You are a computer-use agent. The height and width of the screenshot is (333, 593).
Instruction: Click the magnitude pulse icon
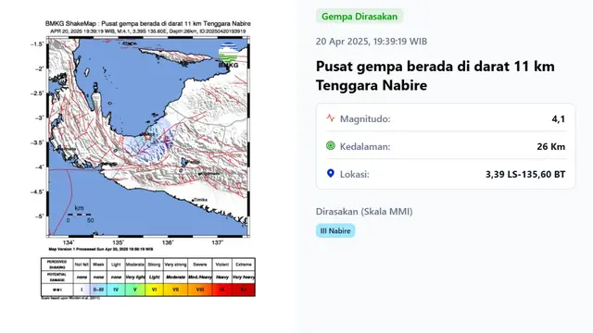[x=331, y=118]
